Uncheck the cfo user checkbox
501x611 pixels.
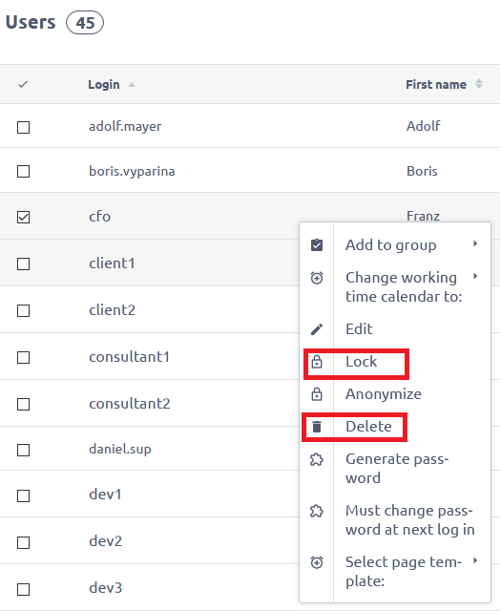coord(23,217)
